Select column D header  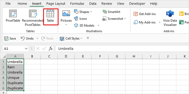66,56
